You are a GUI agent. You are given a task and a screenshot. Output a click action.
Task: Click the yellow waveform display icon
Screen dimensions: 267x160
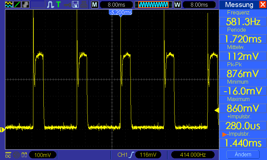click(x=9, y=5)
